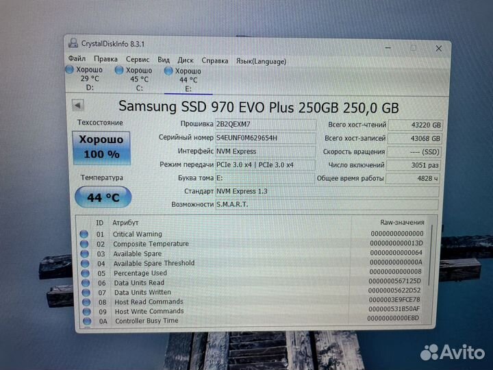
Task: Click the standard field NVM Express 1.3
Action: click(x=327, y=191)
